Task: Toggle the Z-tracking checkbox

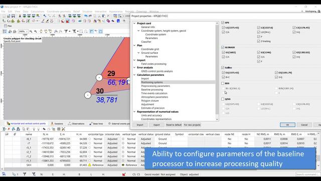Action: coord(259,41)
